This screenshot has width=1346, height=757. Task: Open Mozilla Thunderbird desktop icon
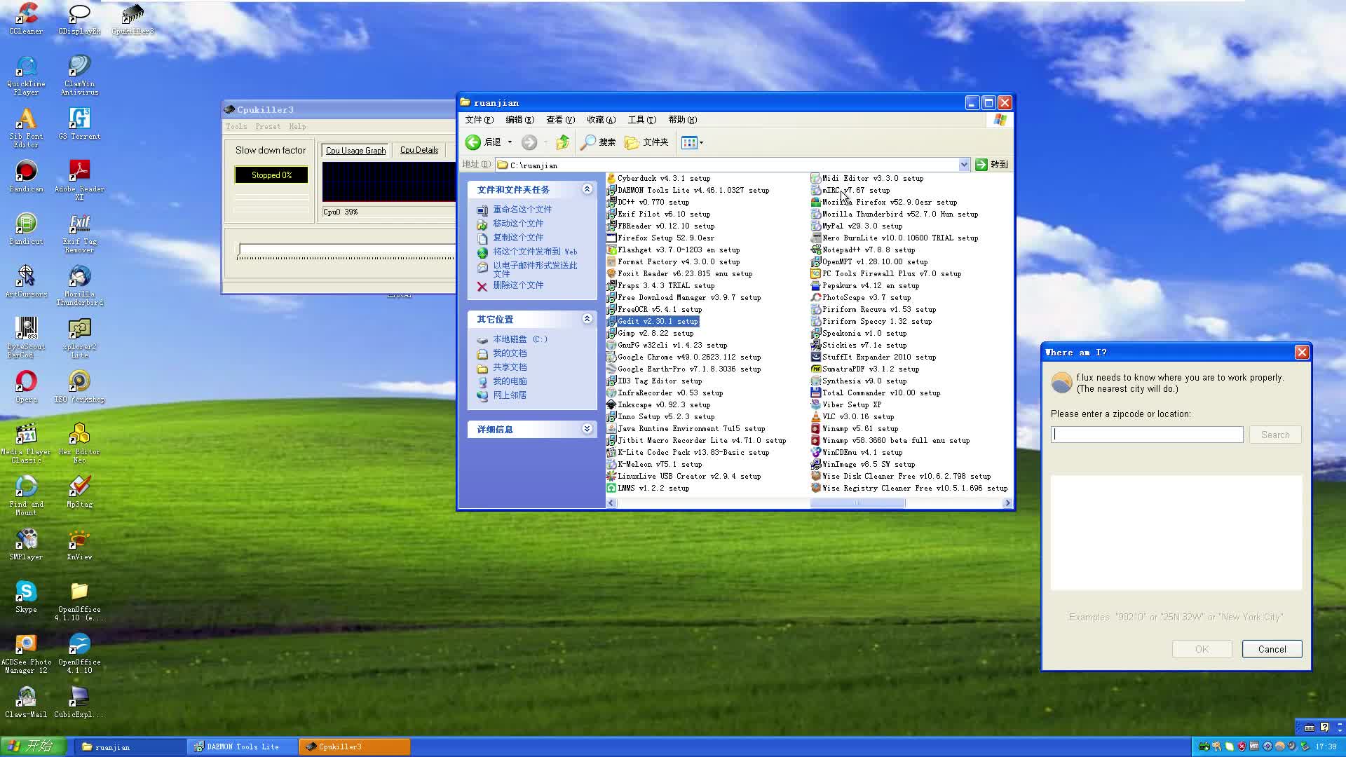tap(79, 278)
